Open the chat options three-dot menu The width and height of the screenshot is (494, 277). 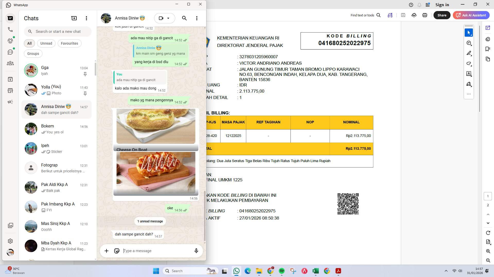[x=197, y=18]
